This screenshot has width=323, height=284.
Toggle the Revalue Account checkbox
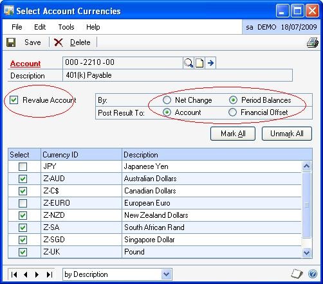coord(14,100)
